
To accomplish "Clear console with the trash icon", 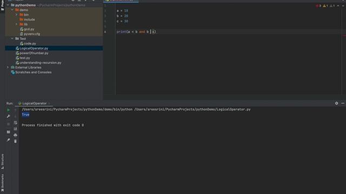I will click(15, 141).
